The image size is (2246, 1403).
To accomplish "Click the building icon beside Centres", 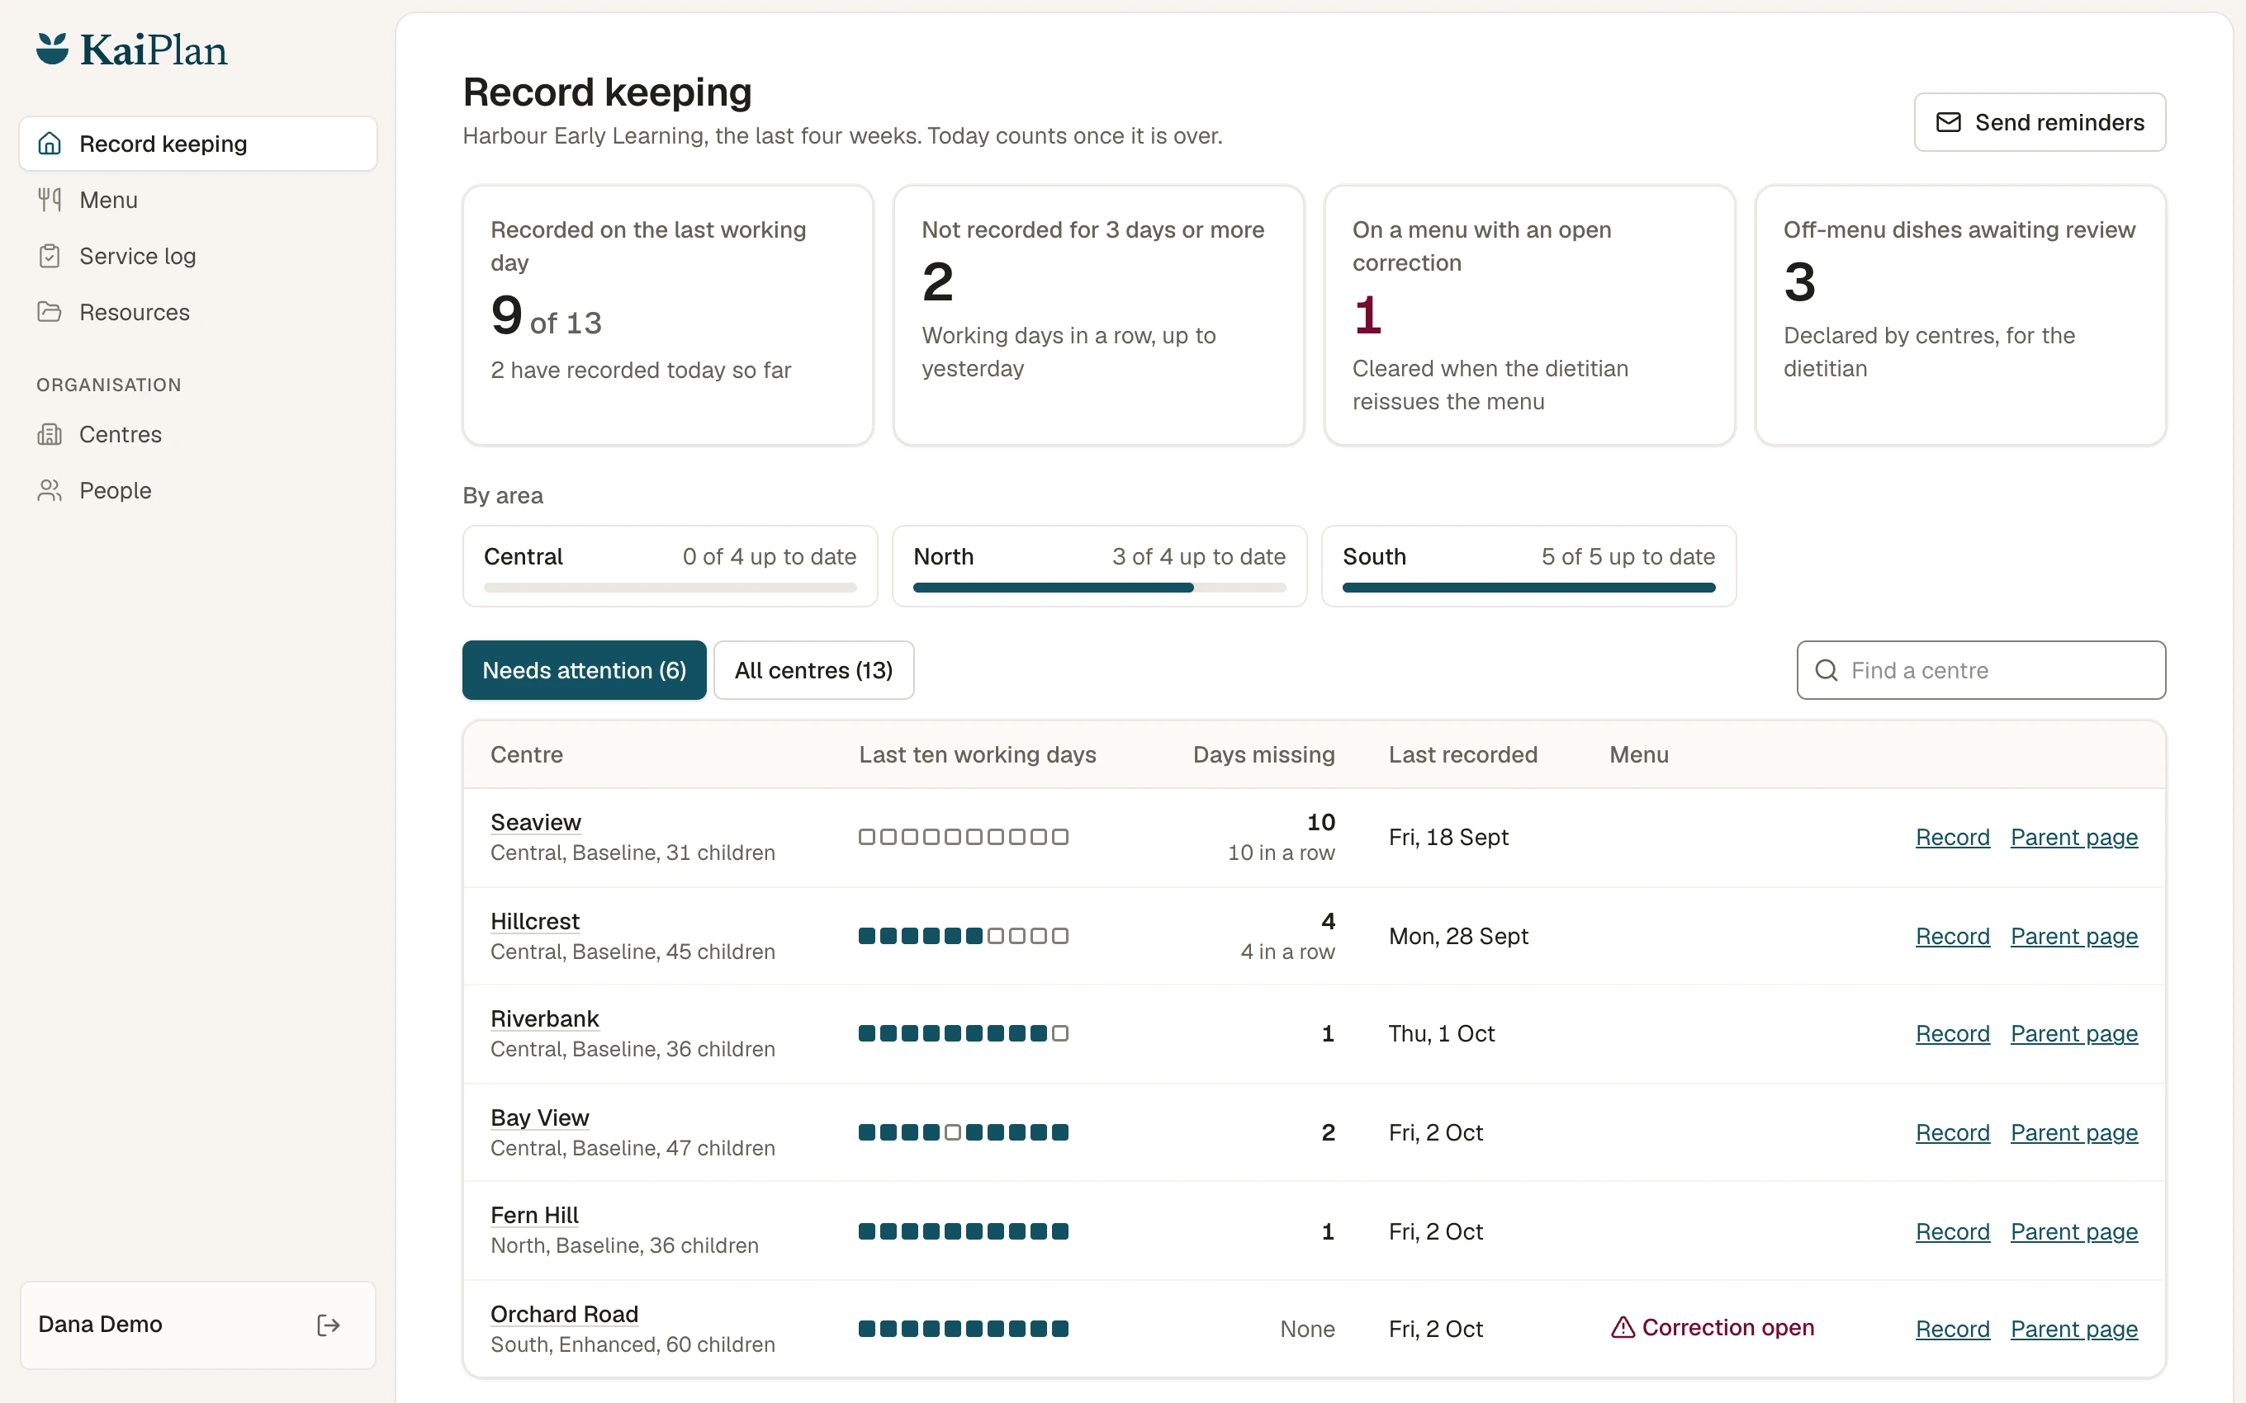I will tap(50, 434).
